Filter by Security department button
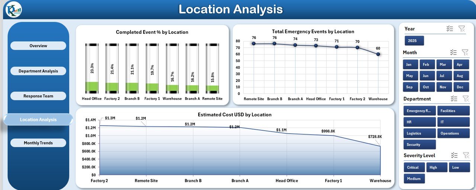 click(x=419, y=145)
